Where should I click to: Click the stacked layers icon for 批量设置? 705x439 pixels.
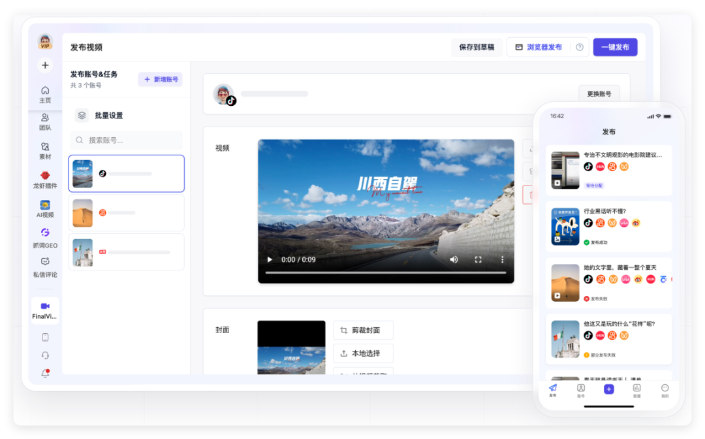click(82, 116)
